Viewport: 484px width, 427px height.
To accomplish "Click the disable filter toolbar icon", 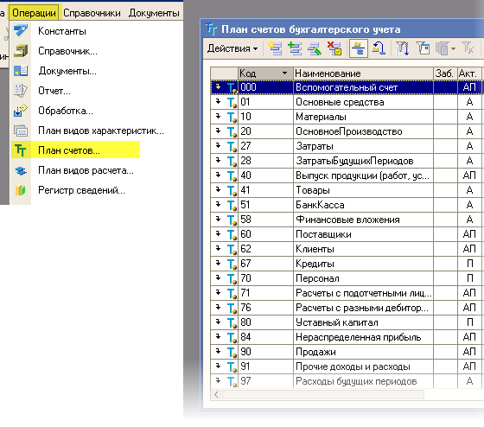I will [x=468, y=48].
